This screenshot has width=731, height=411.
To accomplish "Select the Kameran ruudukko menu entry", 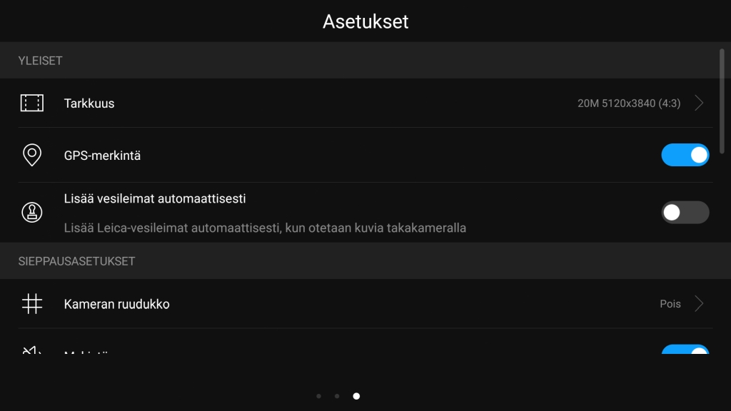I will pos(117,304).
